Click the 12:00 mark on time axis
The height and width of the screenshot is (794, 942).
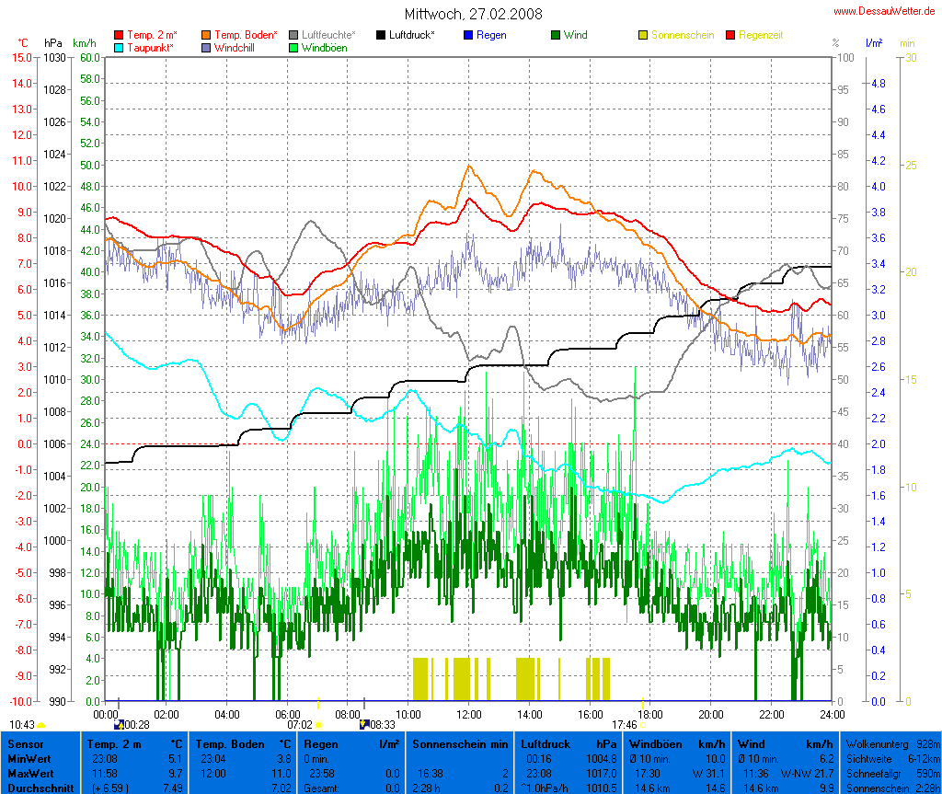click(x=469, y=714)
